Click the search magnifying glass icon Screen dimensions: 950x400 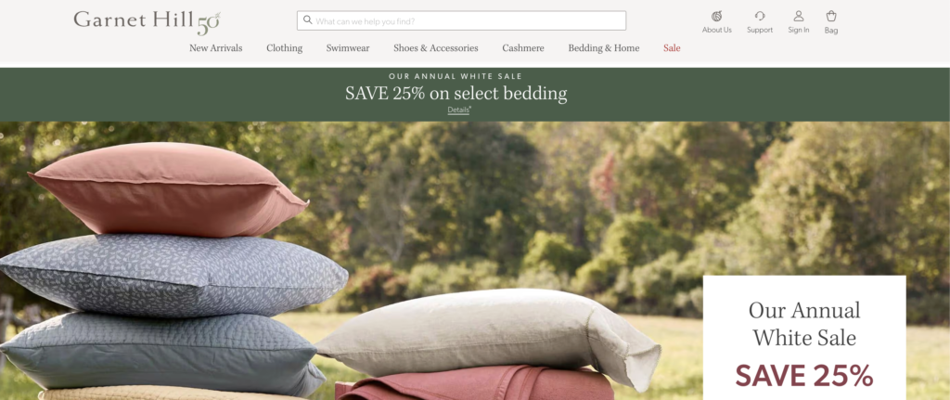pyautogui.click(x=307, y=20)
